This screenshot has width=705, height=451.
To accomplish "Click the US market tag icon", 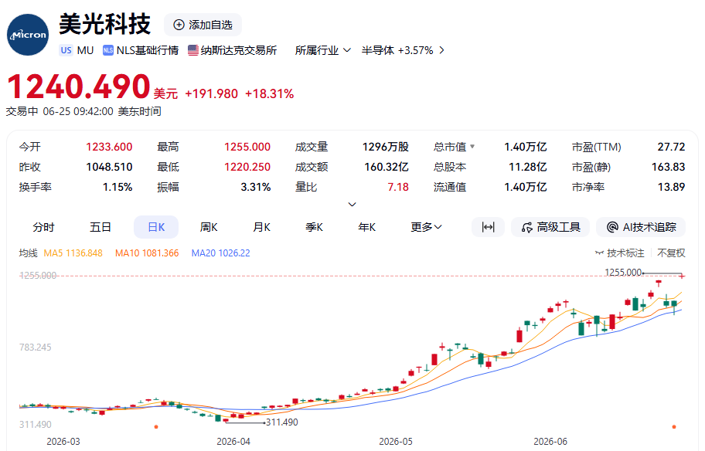I will 66,50.
